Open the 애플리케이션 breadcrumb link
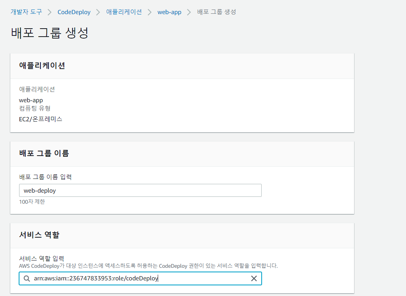The width and height of the screenshot is (406, 296). (x=124, y=12)
